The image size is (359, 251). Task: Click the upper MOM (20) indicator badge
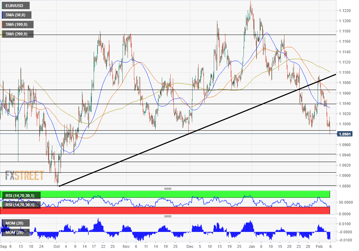tap(16, 223)
